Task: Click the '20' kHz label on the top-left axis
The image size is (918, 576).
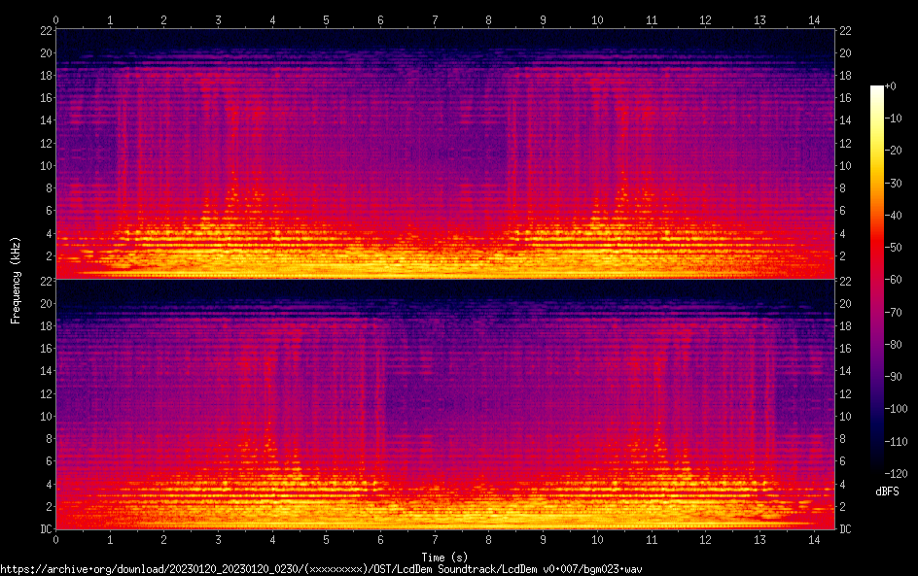Action: click(44, 52)
